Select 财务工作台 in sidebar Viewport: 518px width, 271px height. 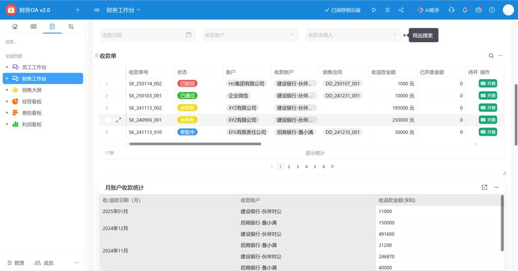click(x=43, y=79)
